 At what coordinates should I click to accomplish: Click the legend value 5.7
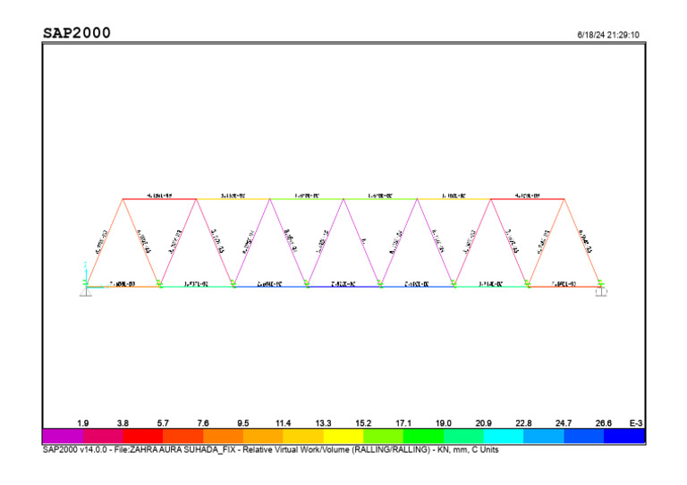click(163, 422)
